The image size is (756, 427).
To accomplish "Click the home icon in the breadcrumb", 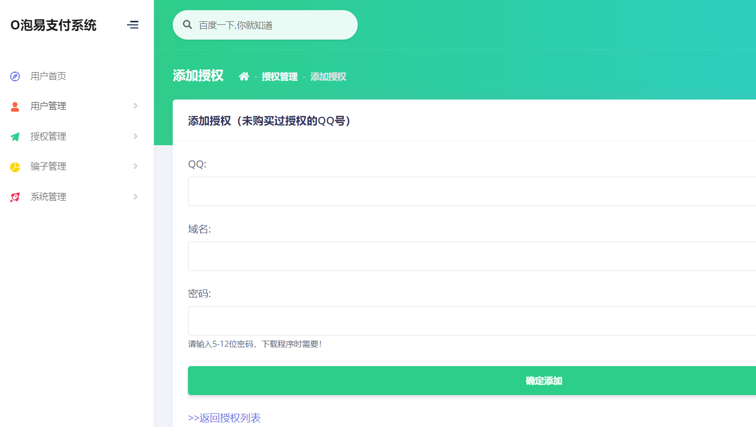I will click(244, 75).
